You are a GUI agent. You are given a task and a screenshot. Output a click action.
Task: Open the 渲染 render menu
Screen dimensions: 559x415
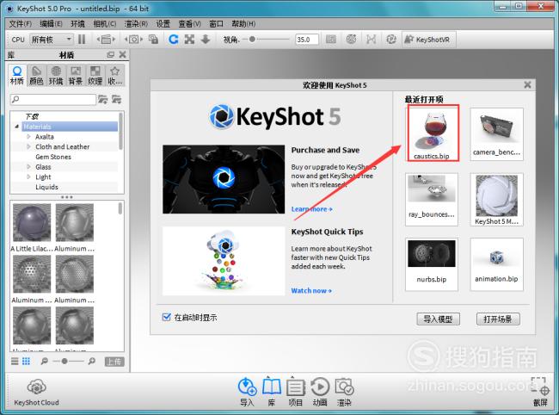136,24
